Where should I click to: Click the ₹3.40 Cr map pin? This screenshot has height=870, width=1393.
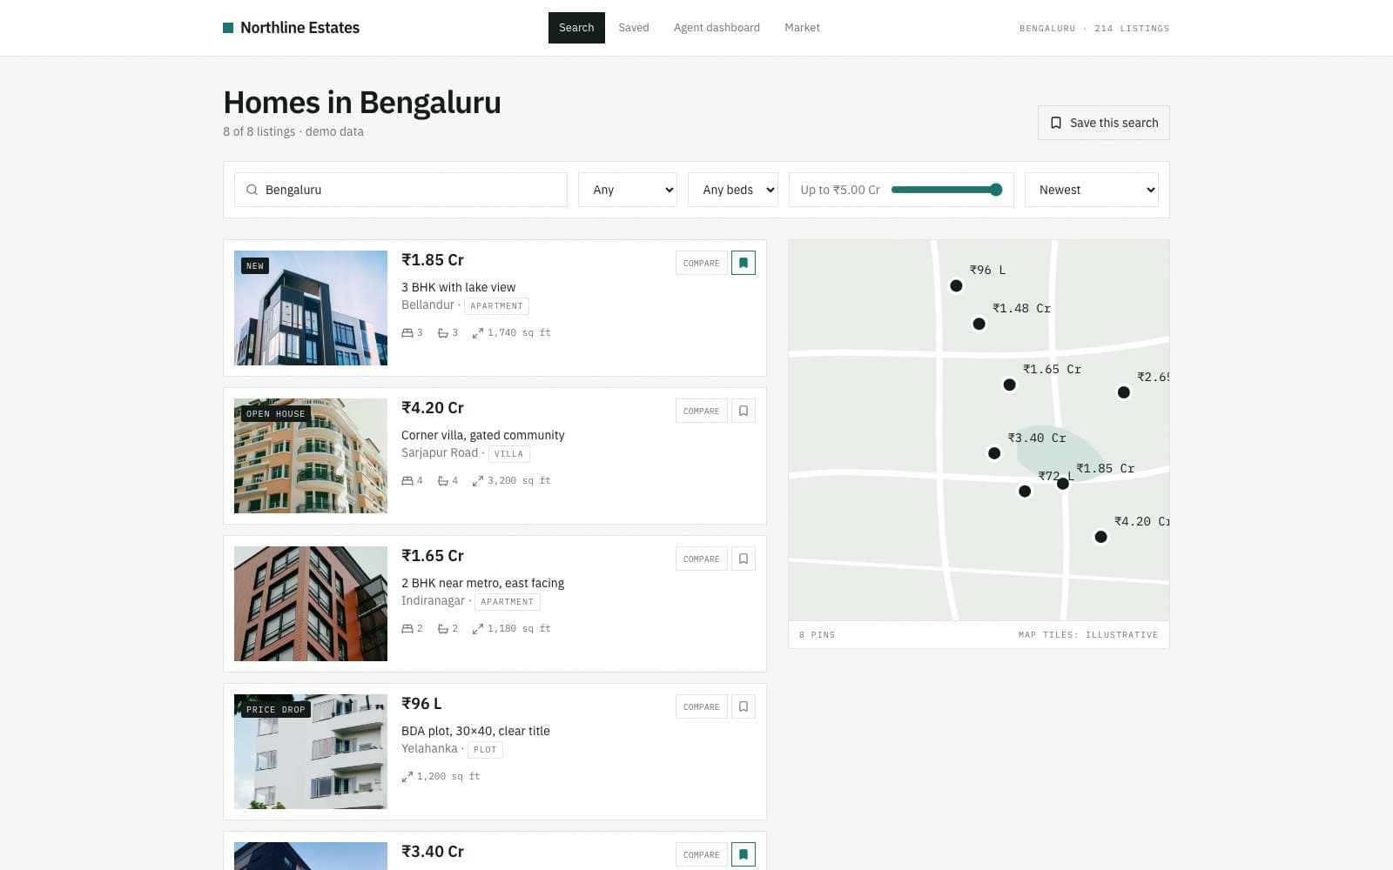994,453
